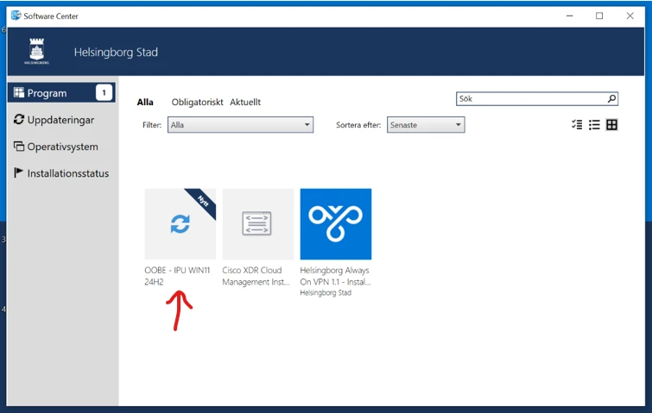The image size is (652, 413).
Task: Click Helsingborg Always On VPN title text
Action: point(335,276)
